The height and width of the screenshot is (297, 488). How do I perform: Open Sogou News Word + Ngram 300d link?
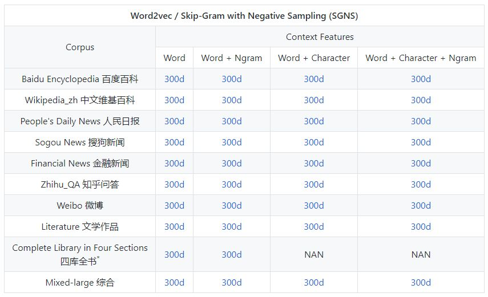(232, 143)
